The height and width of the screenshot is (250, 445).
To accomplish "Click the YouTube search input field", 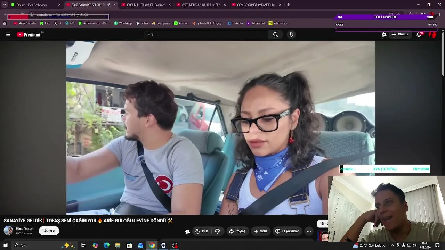I will pyautogui.click(x=206, y=34).
